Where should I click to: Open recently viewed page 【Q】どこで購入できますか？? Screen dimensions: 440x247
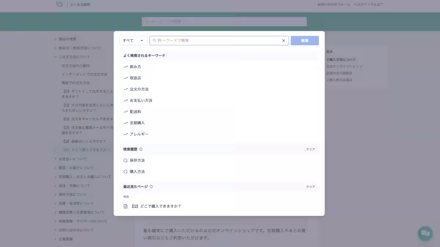[158, 206]
